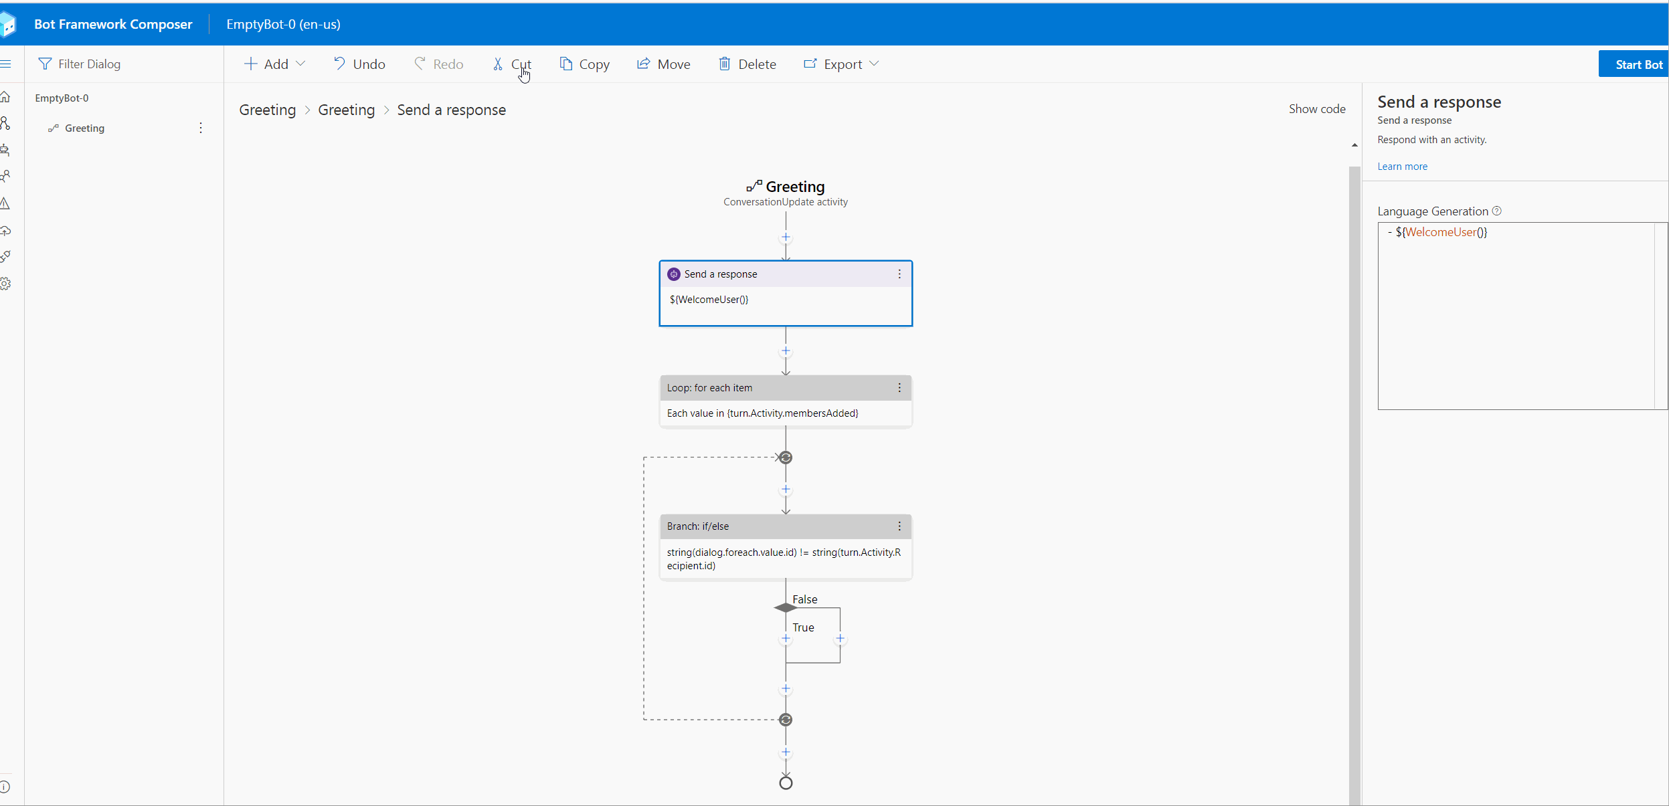The width and height of the screenshot is (1669, 806).
Task: Click the second Greeting breadcrumb
Action: (346, 110)
